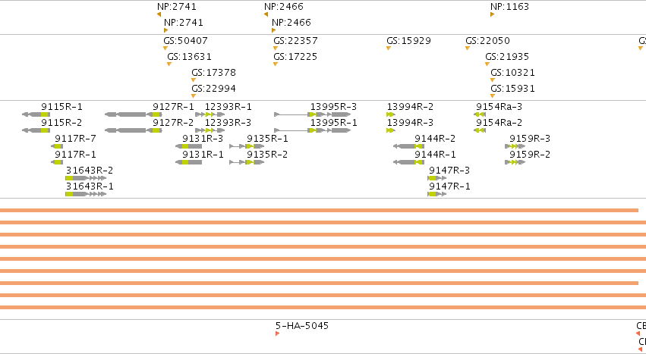This screenshot has height=354, width=646.
Task: Click the GS:21935 insertion marker
Action: [x=487, y=64]
